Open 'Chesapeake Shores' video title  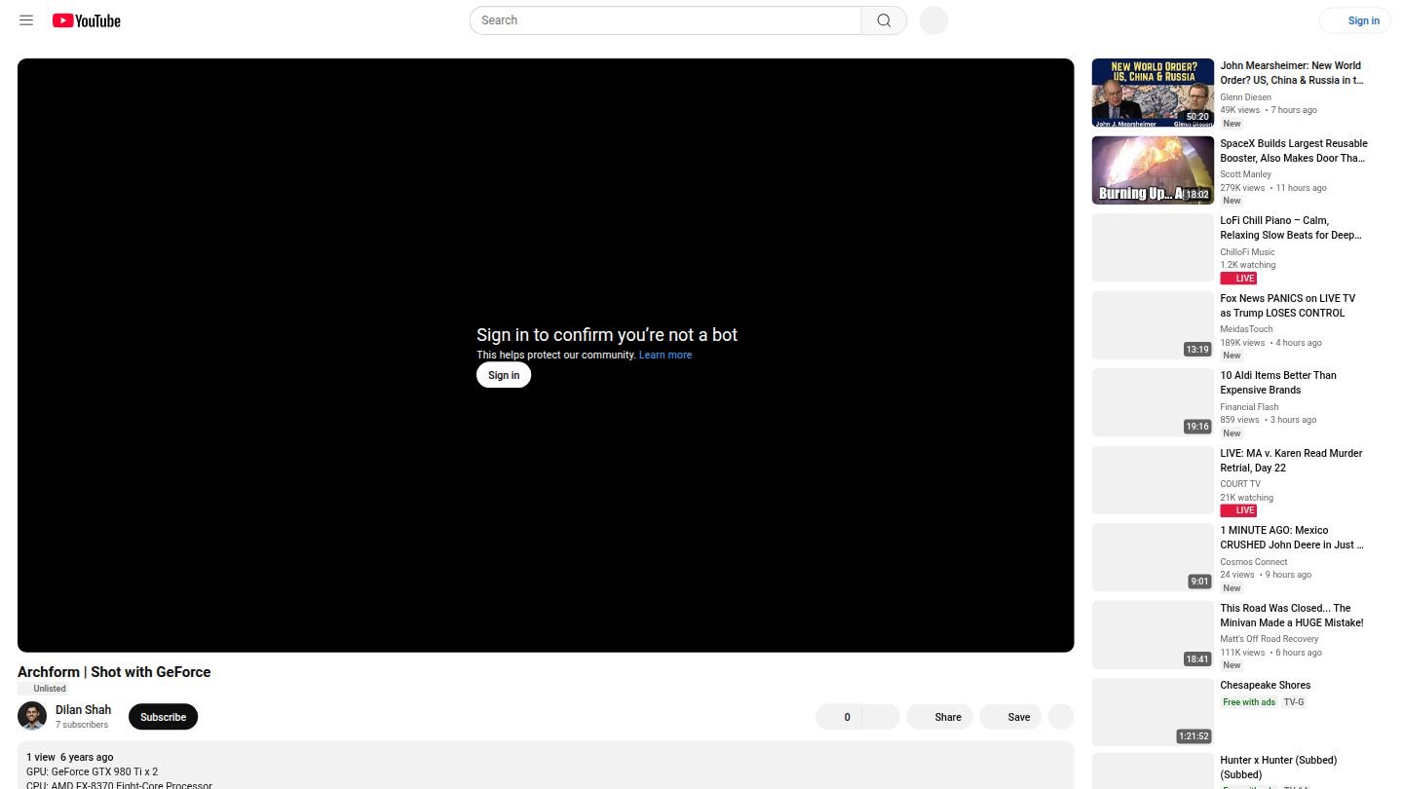point(1265,686)
